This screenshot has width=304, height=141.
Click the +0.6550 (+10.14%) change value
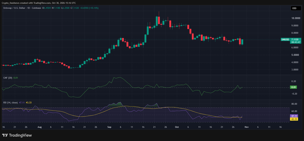pyautogui.click(x=90, y=8)
